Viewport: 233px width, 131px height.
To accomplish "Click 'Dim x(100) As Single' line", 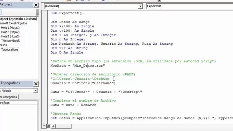I will tap(72, 26).
